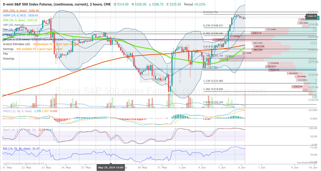The image size is (321, 171).
Task: Click the 27. May date axis label
Action: click(x=86, y=167)
